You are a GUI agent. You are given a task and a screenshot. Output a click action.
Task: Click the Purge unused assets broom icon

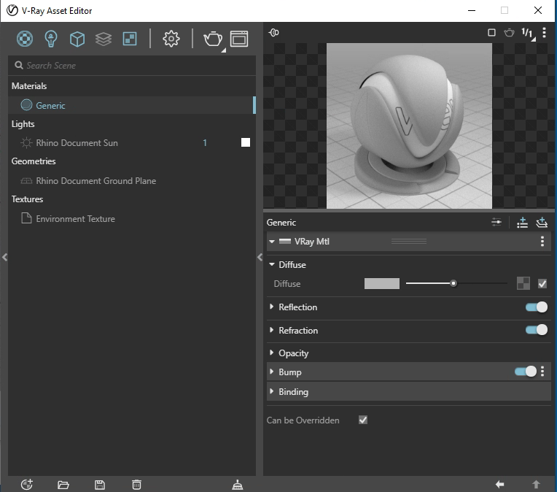point(237,485)
